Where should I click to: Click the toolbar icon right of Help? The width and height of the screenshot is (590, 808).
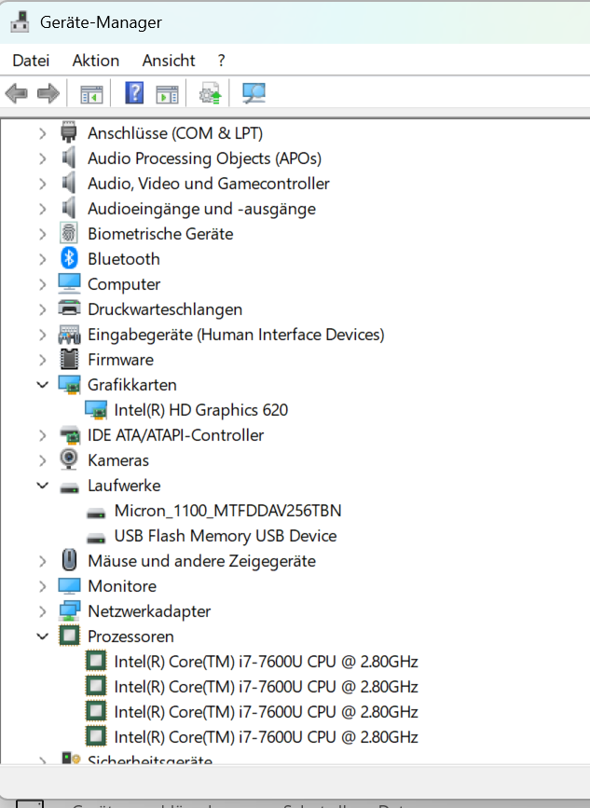click(167, 94)
